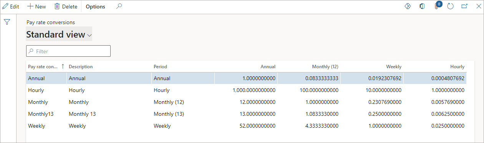Click the Power Apps diamond icon

click(x=408, y=7)
